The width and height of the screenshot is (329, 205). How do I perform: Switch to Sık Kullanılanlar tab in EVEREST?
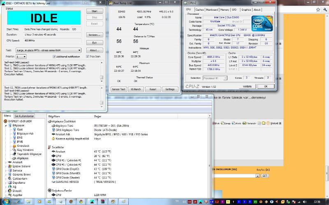point(24,116)
